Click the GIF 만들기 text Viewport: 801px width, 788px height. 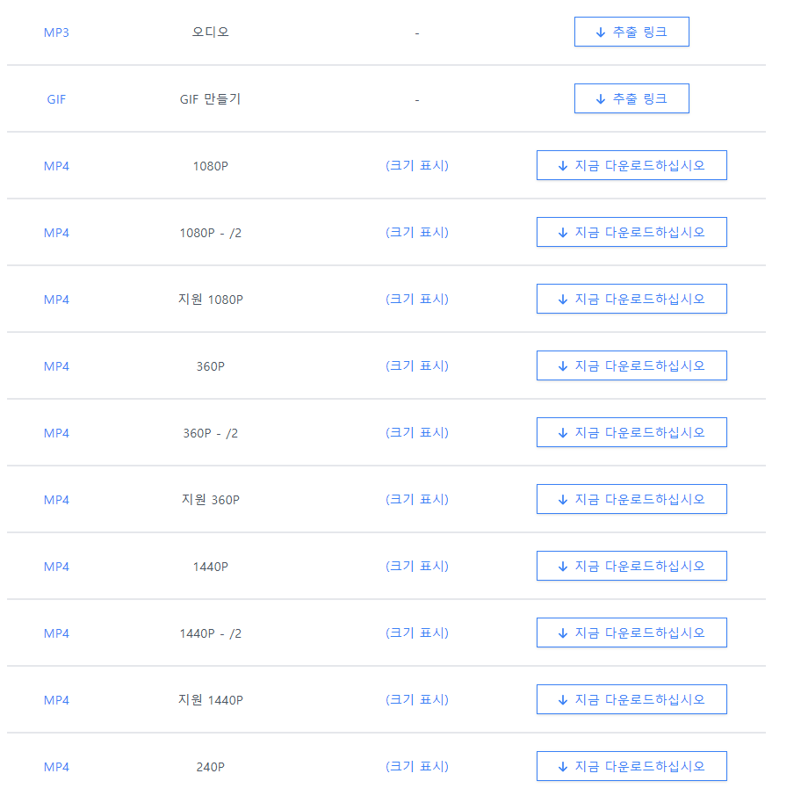tap(210, 99)
